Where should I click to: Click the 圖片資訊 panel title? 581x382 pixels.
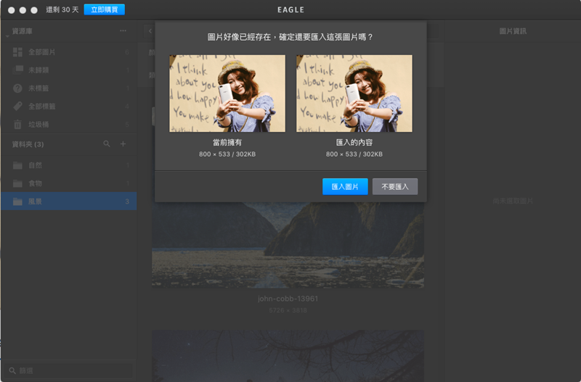coord(513,31)
